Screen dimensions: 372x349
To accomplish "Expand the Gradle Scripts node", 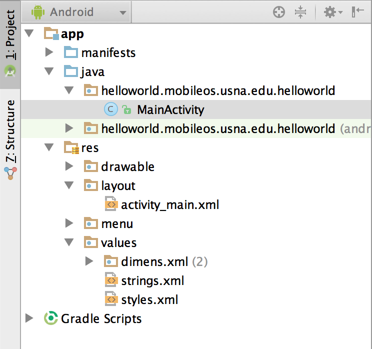I will [29, 318].
